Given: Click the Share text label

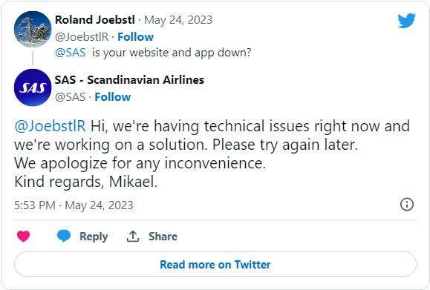Looking at the screenshot, I should [x=163, y=237].
